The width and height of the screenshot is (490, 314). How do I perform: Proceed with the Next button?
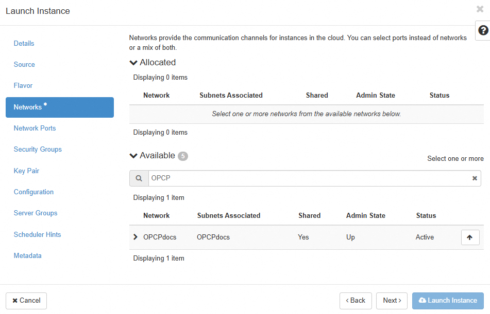(x=392, y=301)
